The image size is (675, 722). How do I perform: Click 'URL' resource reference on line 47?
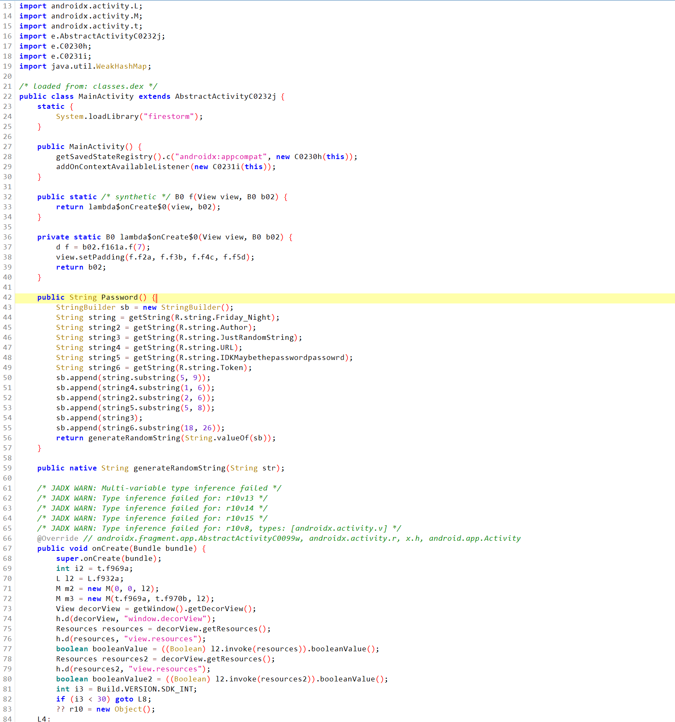click(227, 347)
